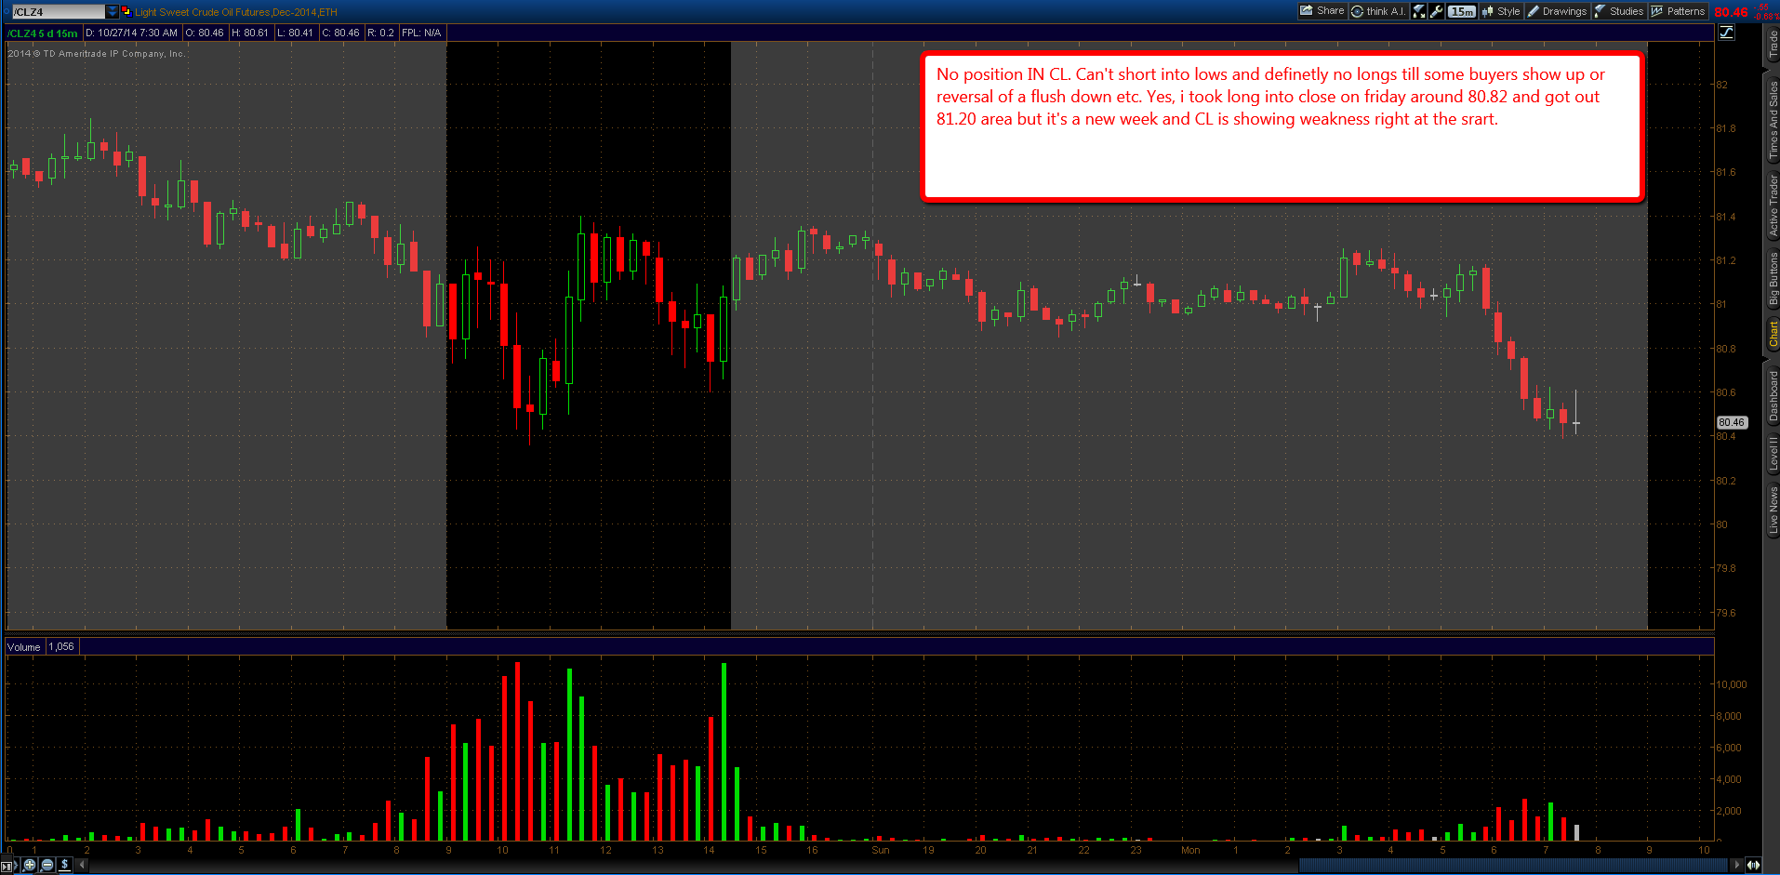Click the left scroll arrow beside dollar icon
The image size is (1780, 875).
pyautogui.click(x=83, y=865)
